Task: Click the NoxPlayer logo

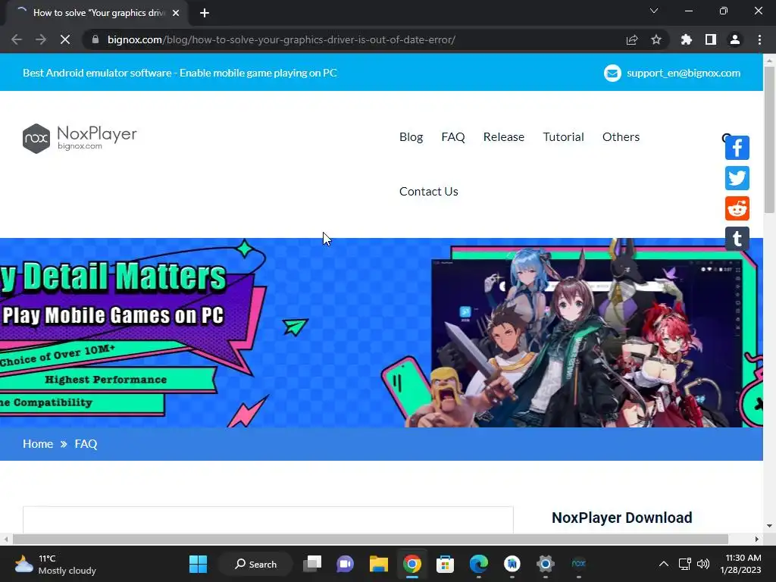Action: point(80,138)
